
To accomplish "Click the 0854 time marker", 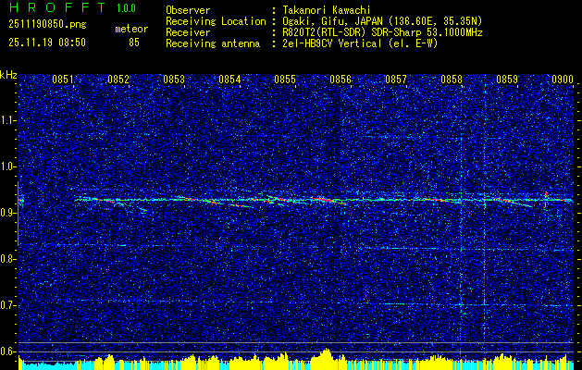I will point(229,80).
